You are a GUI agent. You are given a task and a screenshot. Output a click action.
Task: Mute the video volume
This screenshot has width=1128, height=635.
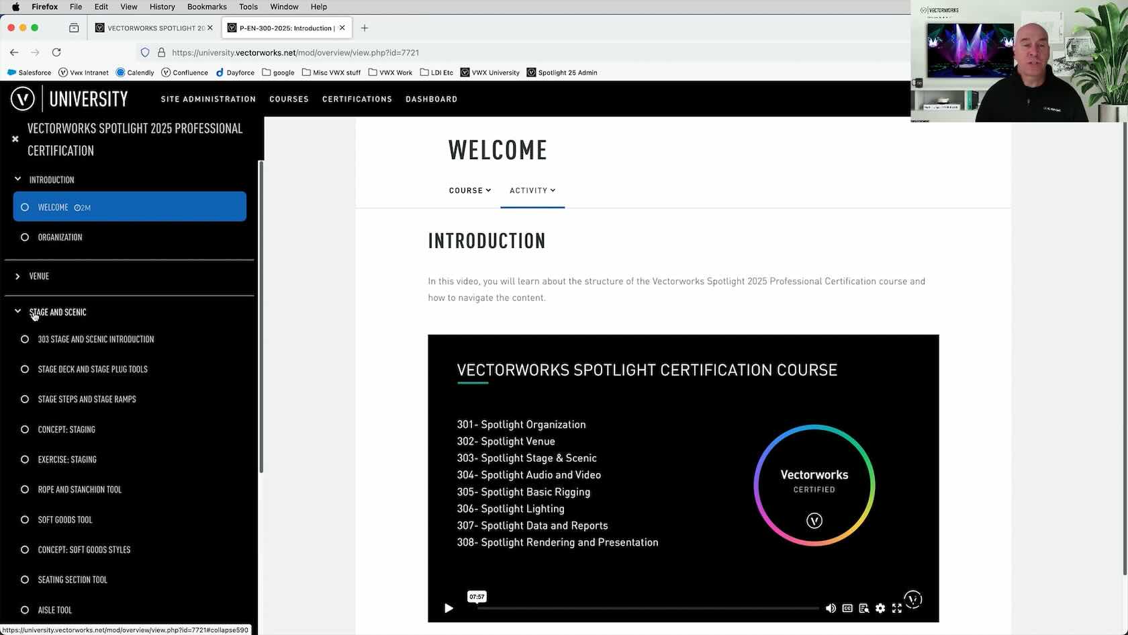831,608
